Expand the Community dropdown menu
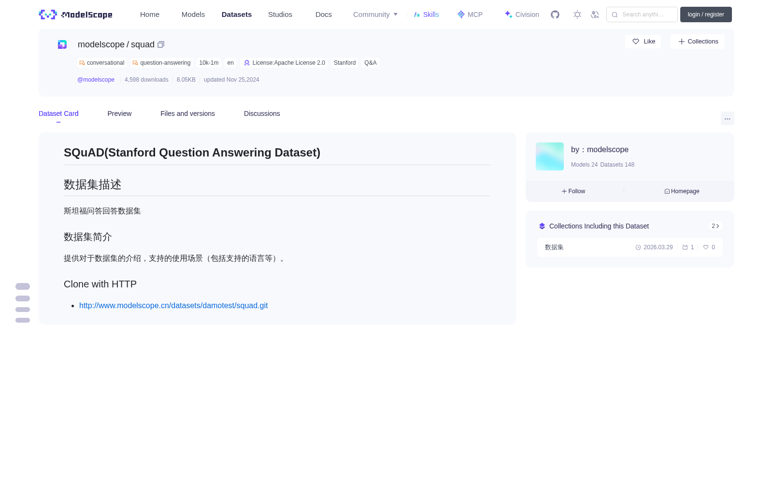773x483 pixels. coord(375,14)
